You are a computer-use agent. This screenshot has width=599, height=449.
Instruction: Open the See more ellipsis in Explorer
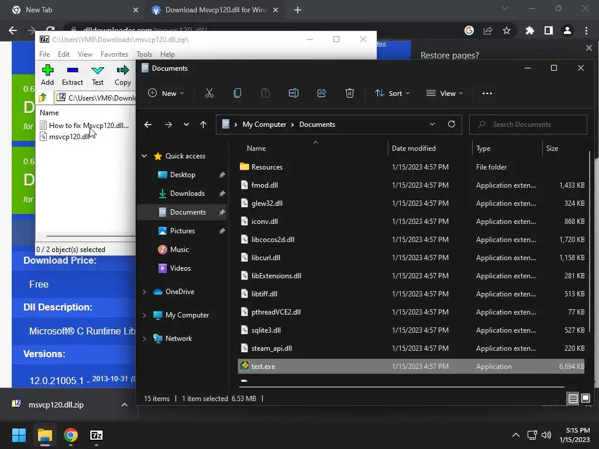pos(487,93)
